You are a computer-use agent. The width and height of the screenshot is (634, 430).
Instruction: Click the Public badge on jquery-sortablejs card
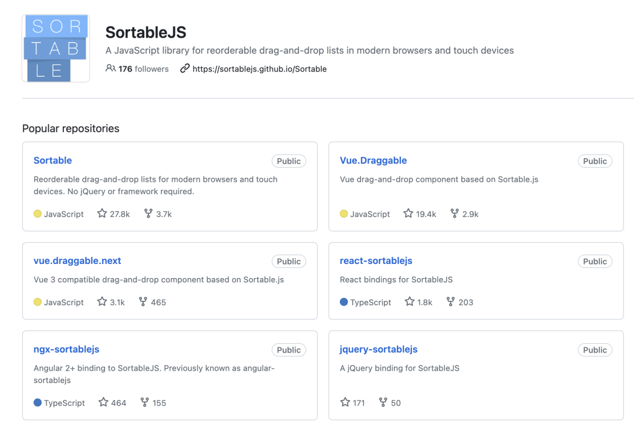point(595,350)
